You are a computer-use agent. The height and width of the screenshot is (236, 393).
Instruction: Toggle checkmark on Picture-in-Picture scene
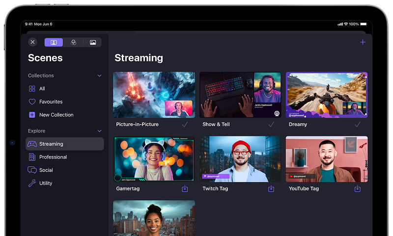185,125
